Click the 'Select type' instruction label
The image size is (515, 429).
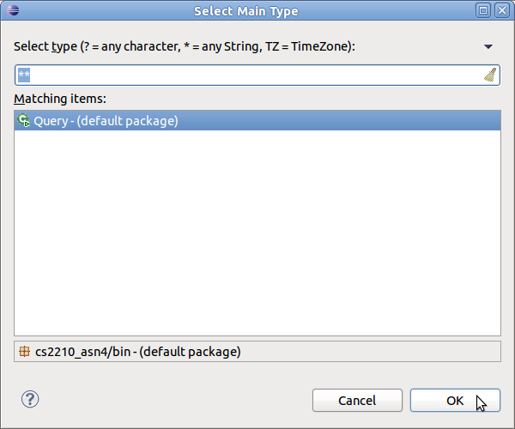point(51,46)
